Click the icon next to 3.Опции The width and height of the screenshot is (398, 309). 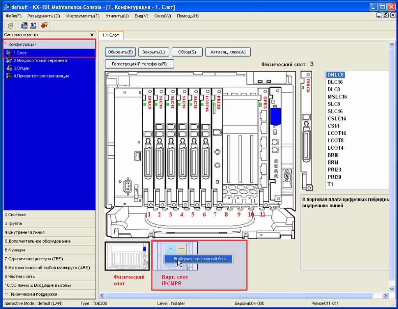[9, 68]
